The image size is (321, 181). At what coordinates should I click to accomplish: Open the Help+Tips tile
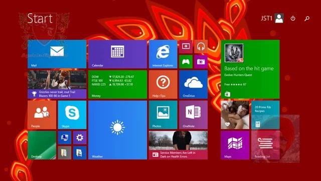[163, 84]
